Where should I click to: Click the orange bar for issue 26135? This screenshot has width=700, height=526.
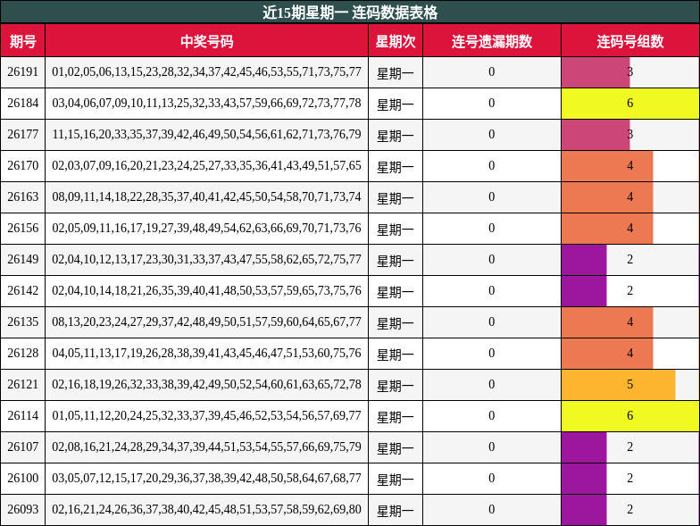(x=607, y=321)
